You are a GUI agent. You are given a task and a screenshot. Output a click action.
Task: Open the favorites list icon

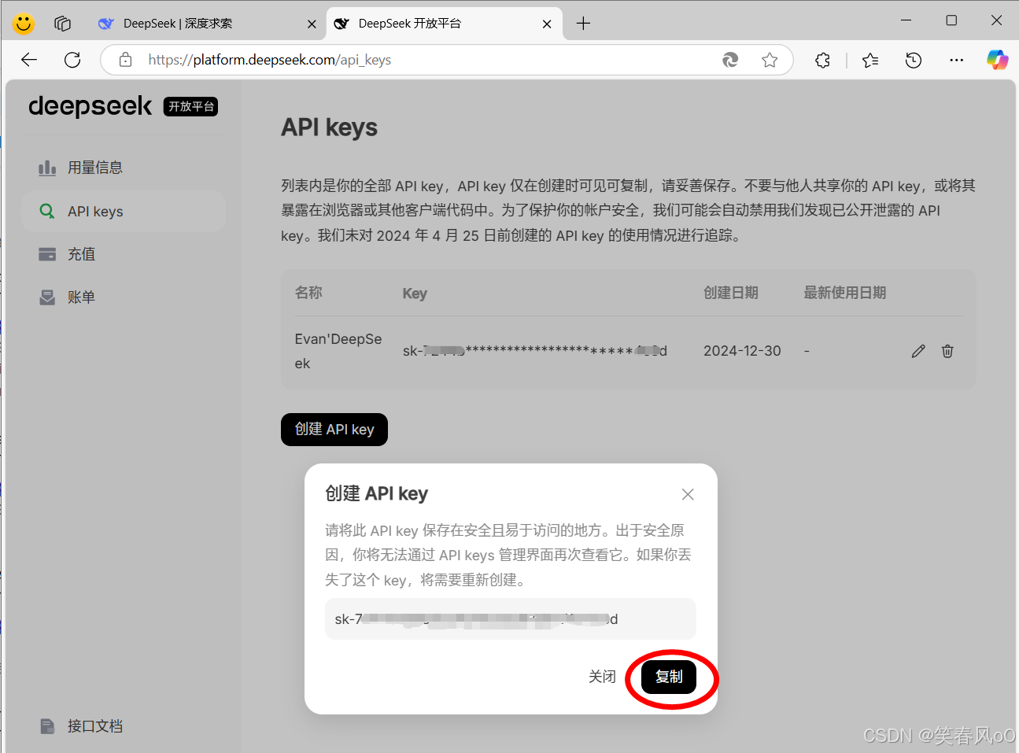(870, 60)
